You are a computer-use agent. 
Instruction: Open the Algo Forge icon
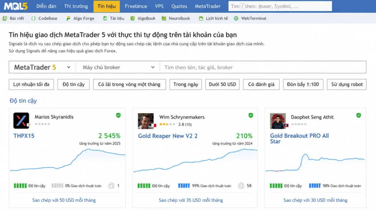click(69, 18)
